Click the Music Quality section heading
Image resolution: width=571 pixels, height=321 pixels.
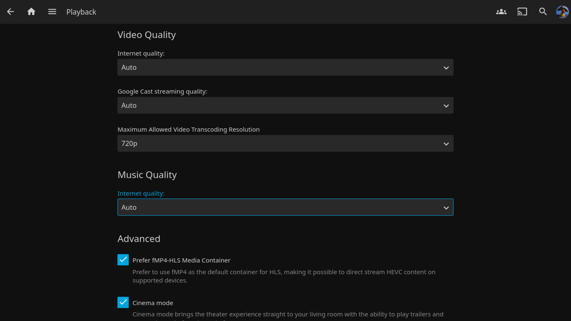pyautogui.click(x=147, y=175)
